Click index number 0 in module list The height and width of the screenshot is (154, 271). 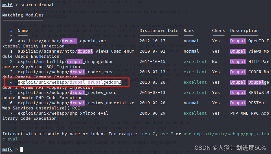11,41
